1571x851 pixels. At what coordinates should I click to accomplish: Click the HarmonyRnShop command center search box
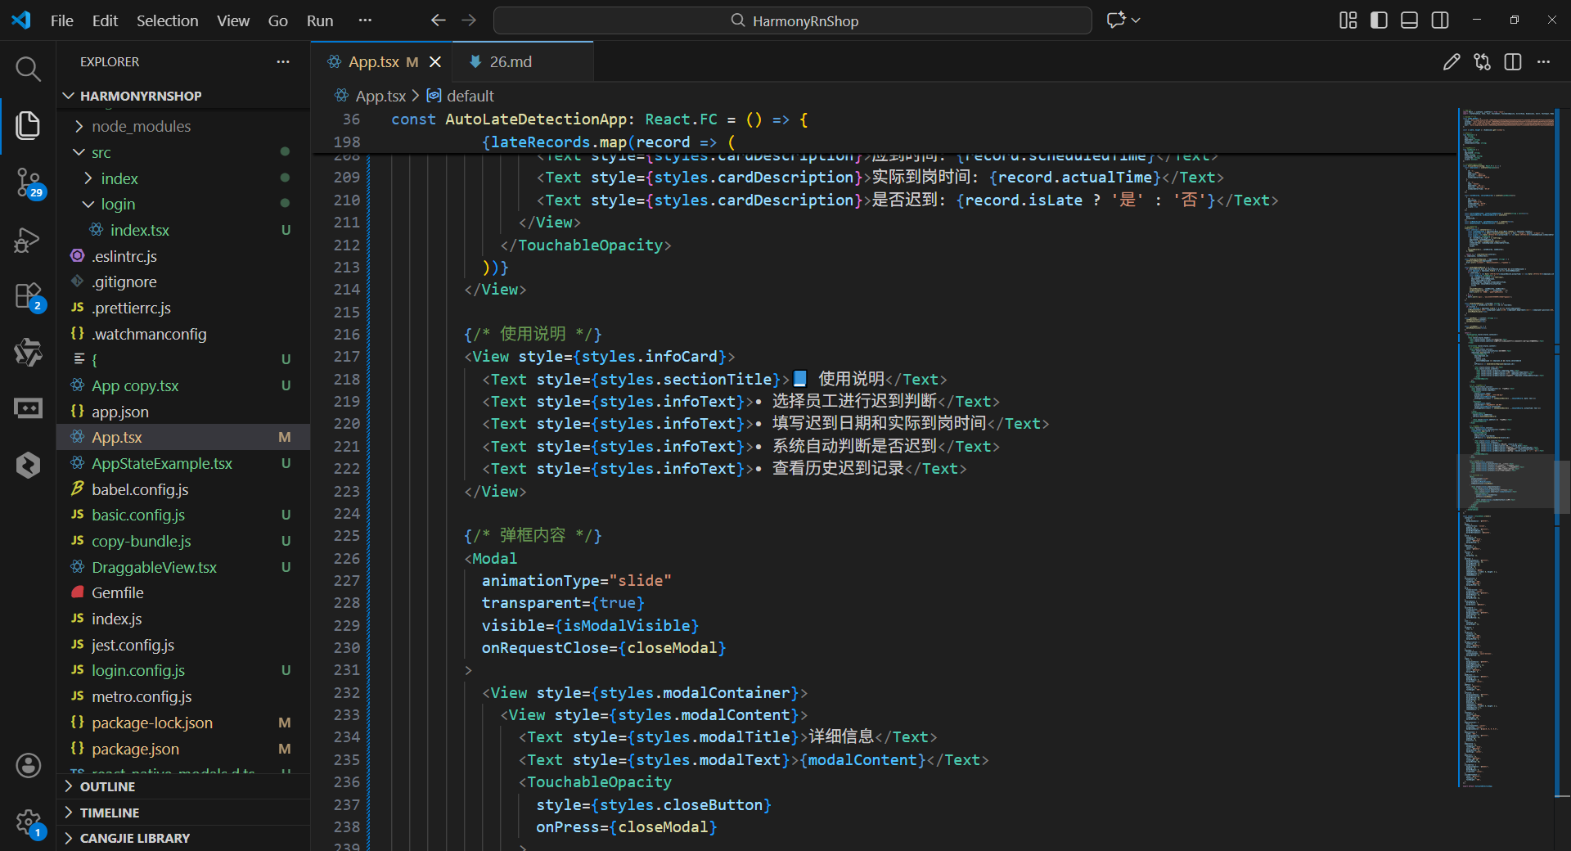click(x=792, y=20)
